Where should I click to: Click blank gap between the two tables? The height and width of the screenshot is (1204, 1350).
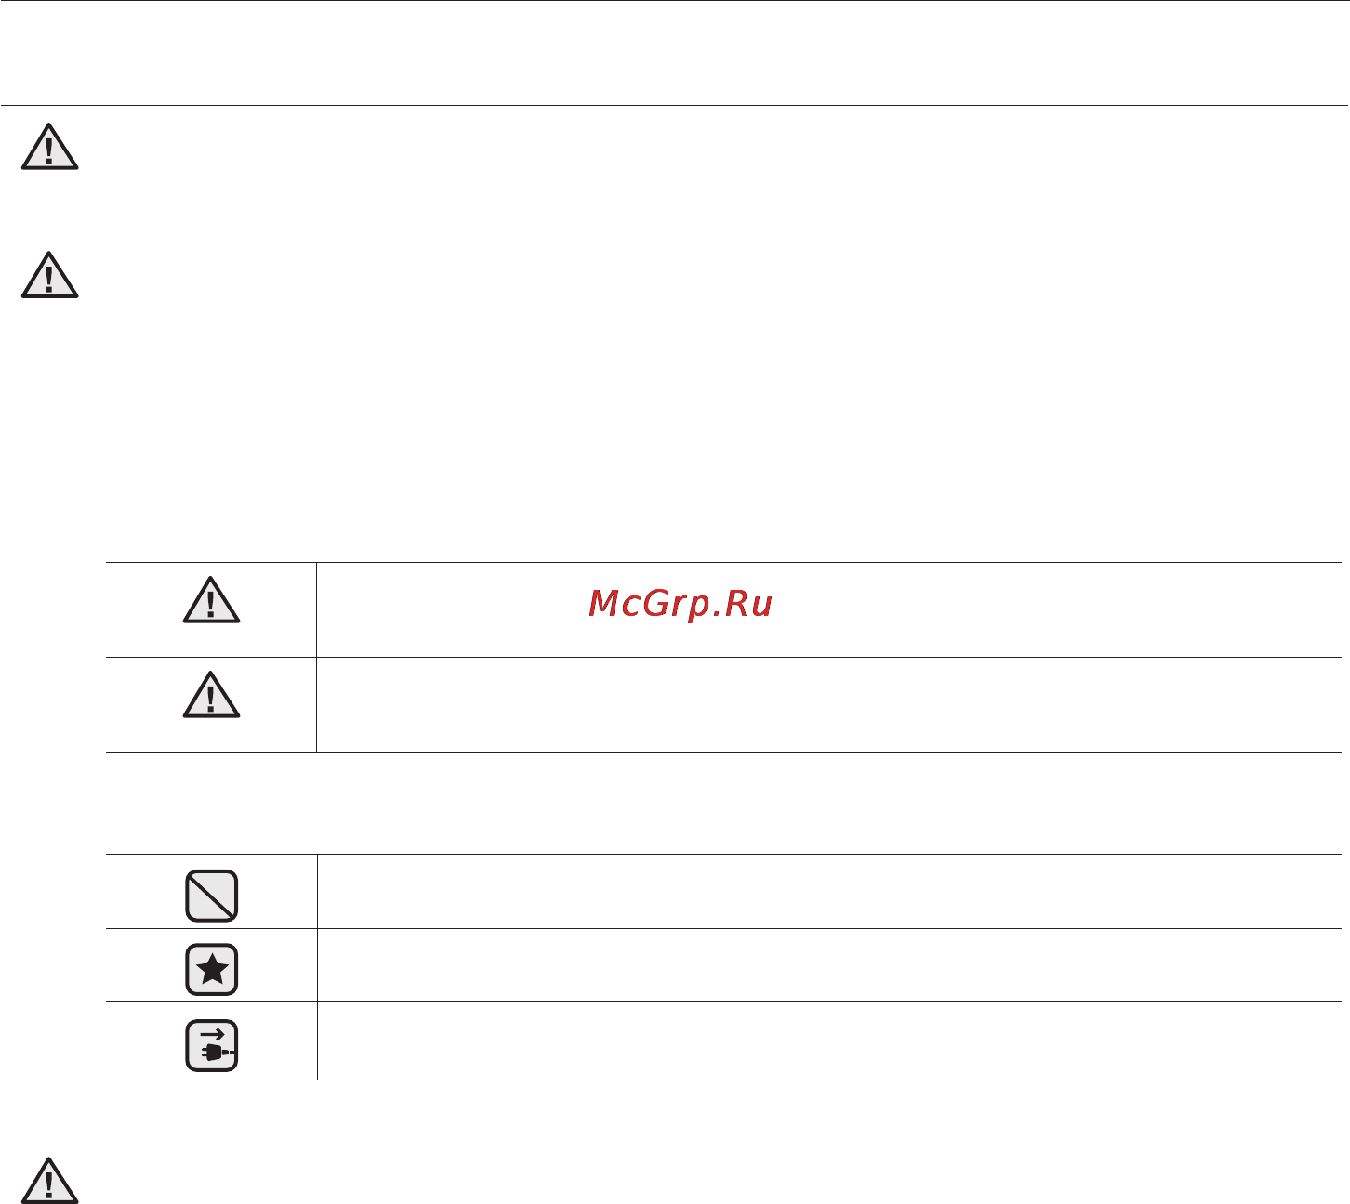tap(723, 803)
